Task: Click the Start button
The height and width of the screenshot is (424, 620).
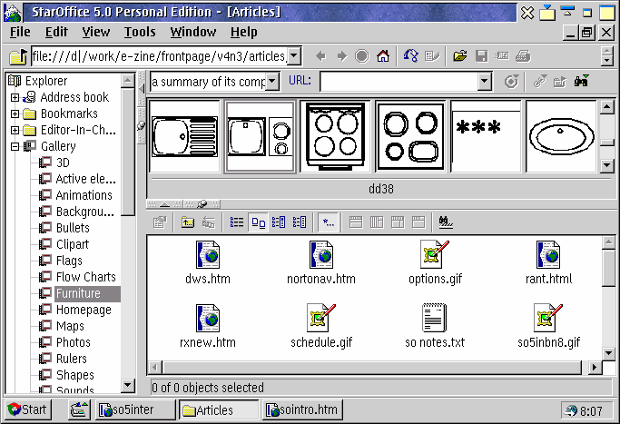Action: [27, 409]
